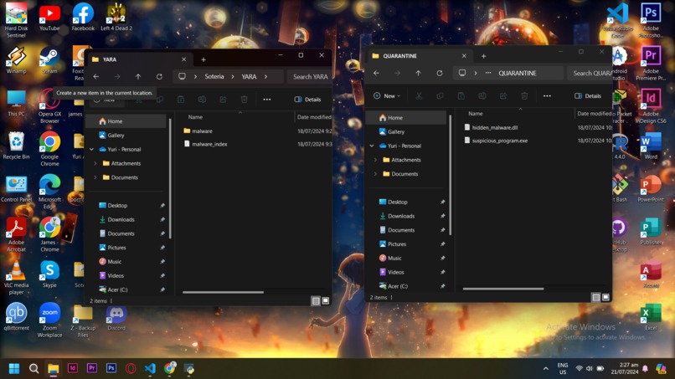Screen dimensions: 675x379
Task: Expand Attachments folder in QUARANTINE sidebar
Action: pos(375,160)
